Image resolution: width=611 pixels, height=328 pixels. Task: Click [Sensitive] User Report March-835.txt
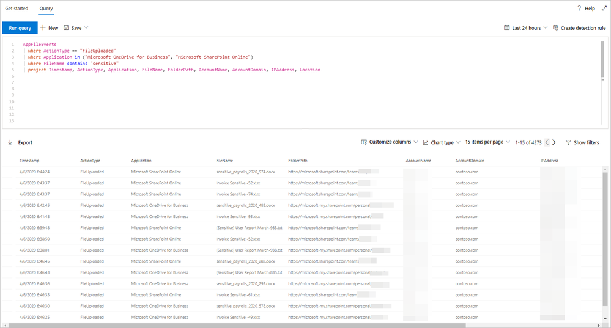249,272
